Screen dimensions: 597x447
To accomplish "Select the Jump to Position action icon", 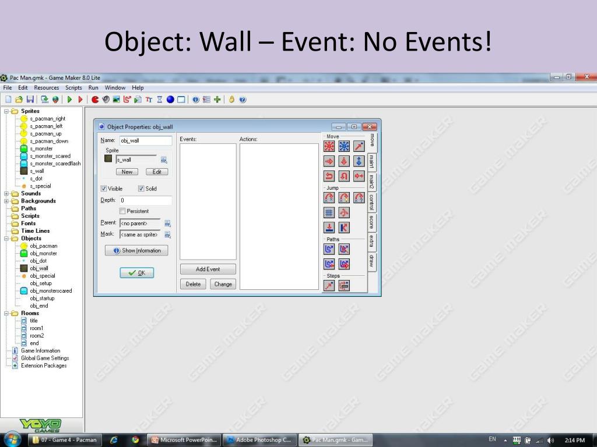I will (x=329, y=198).
